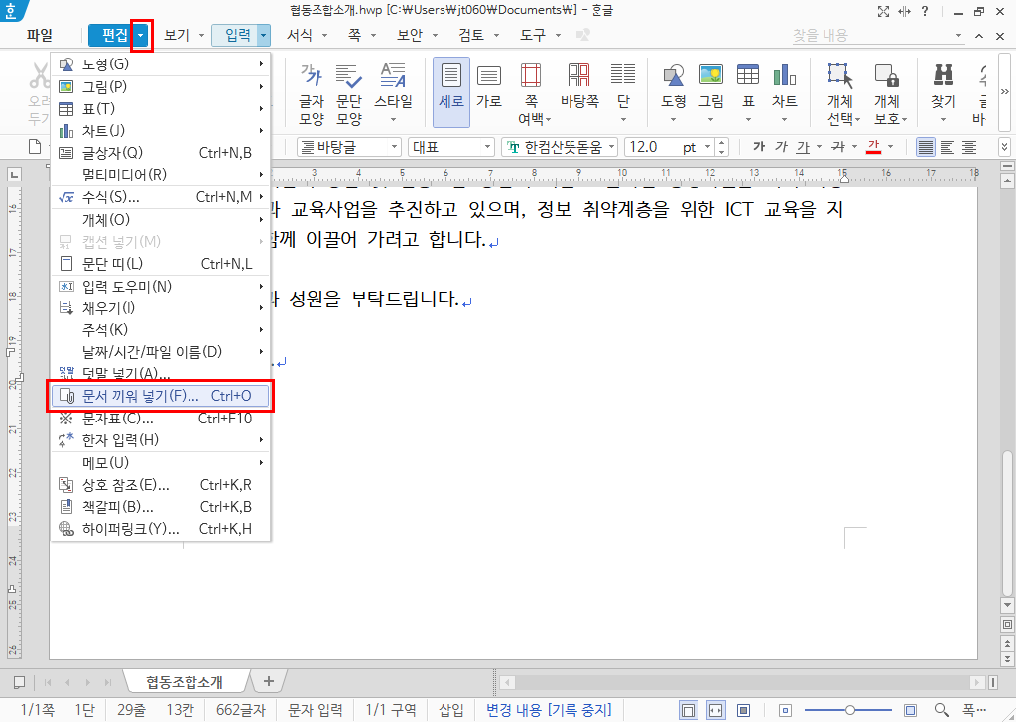Viewport: 1016px width, 722px height.
Task: Click the 표 table ribbon icon
Action: [748, 93]
